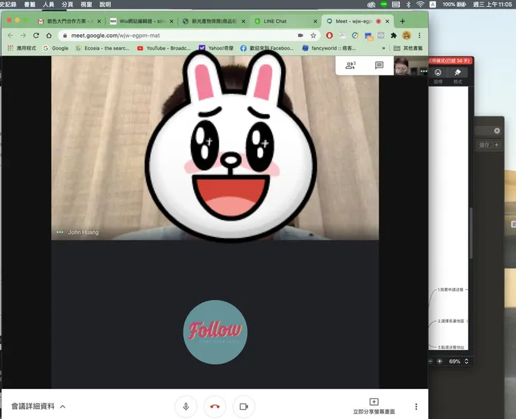
Task: Click share screen now (立即分享螢幕畫面)
Action: [x=374, y=406]
